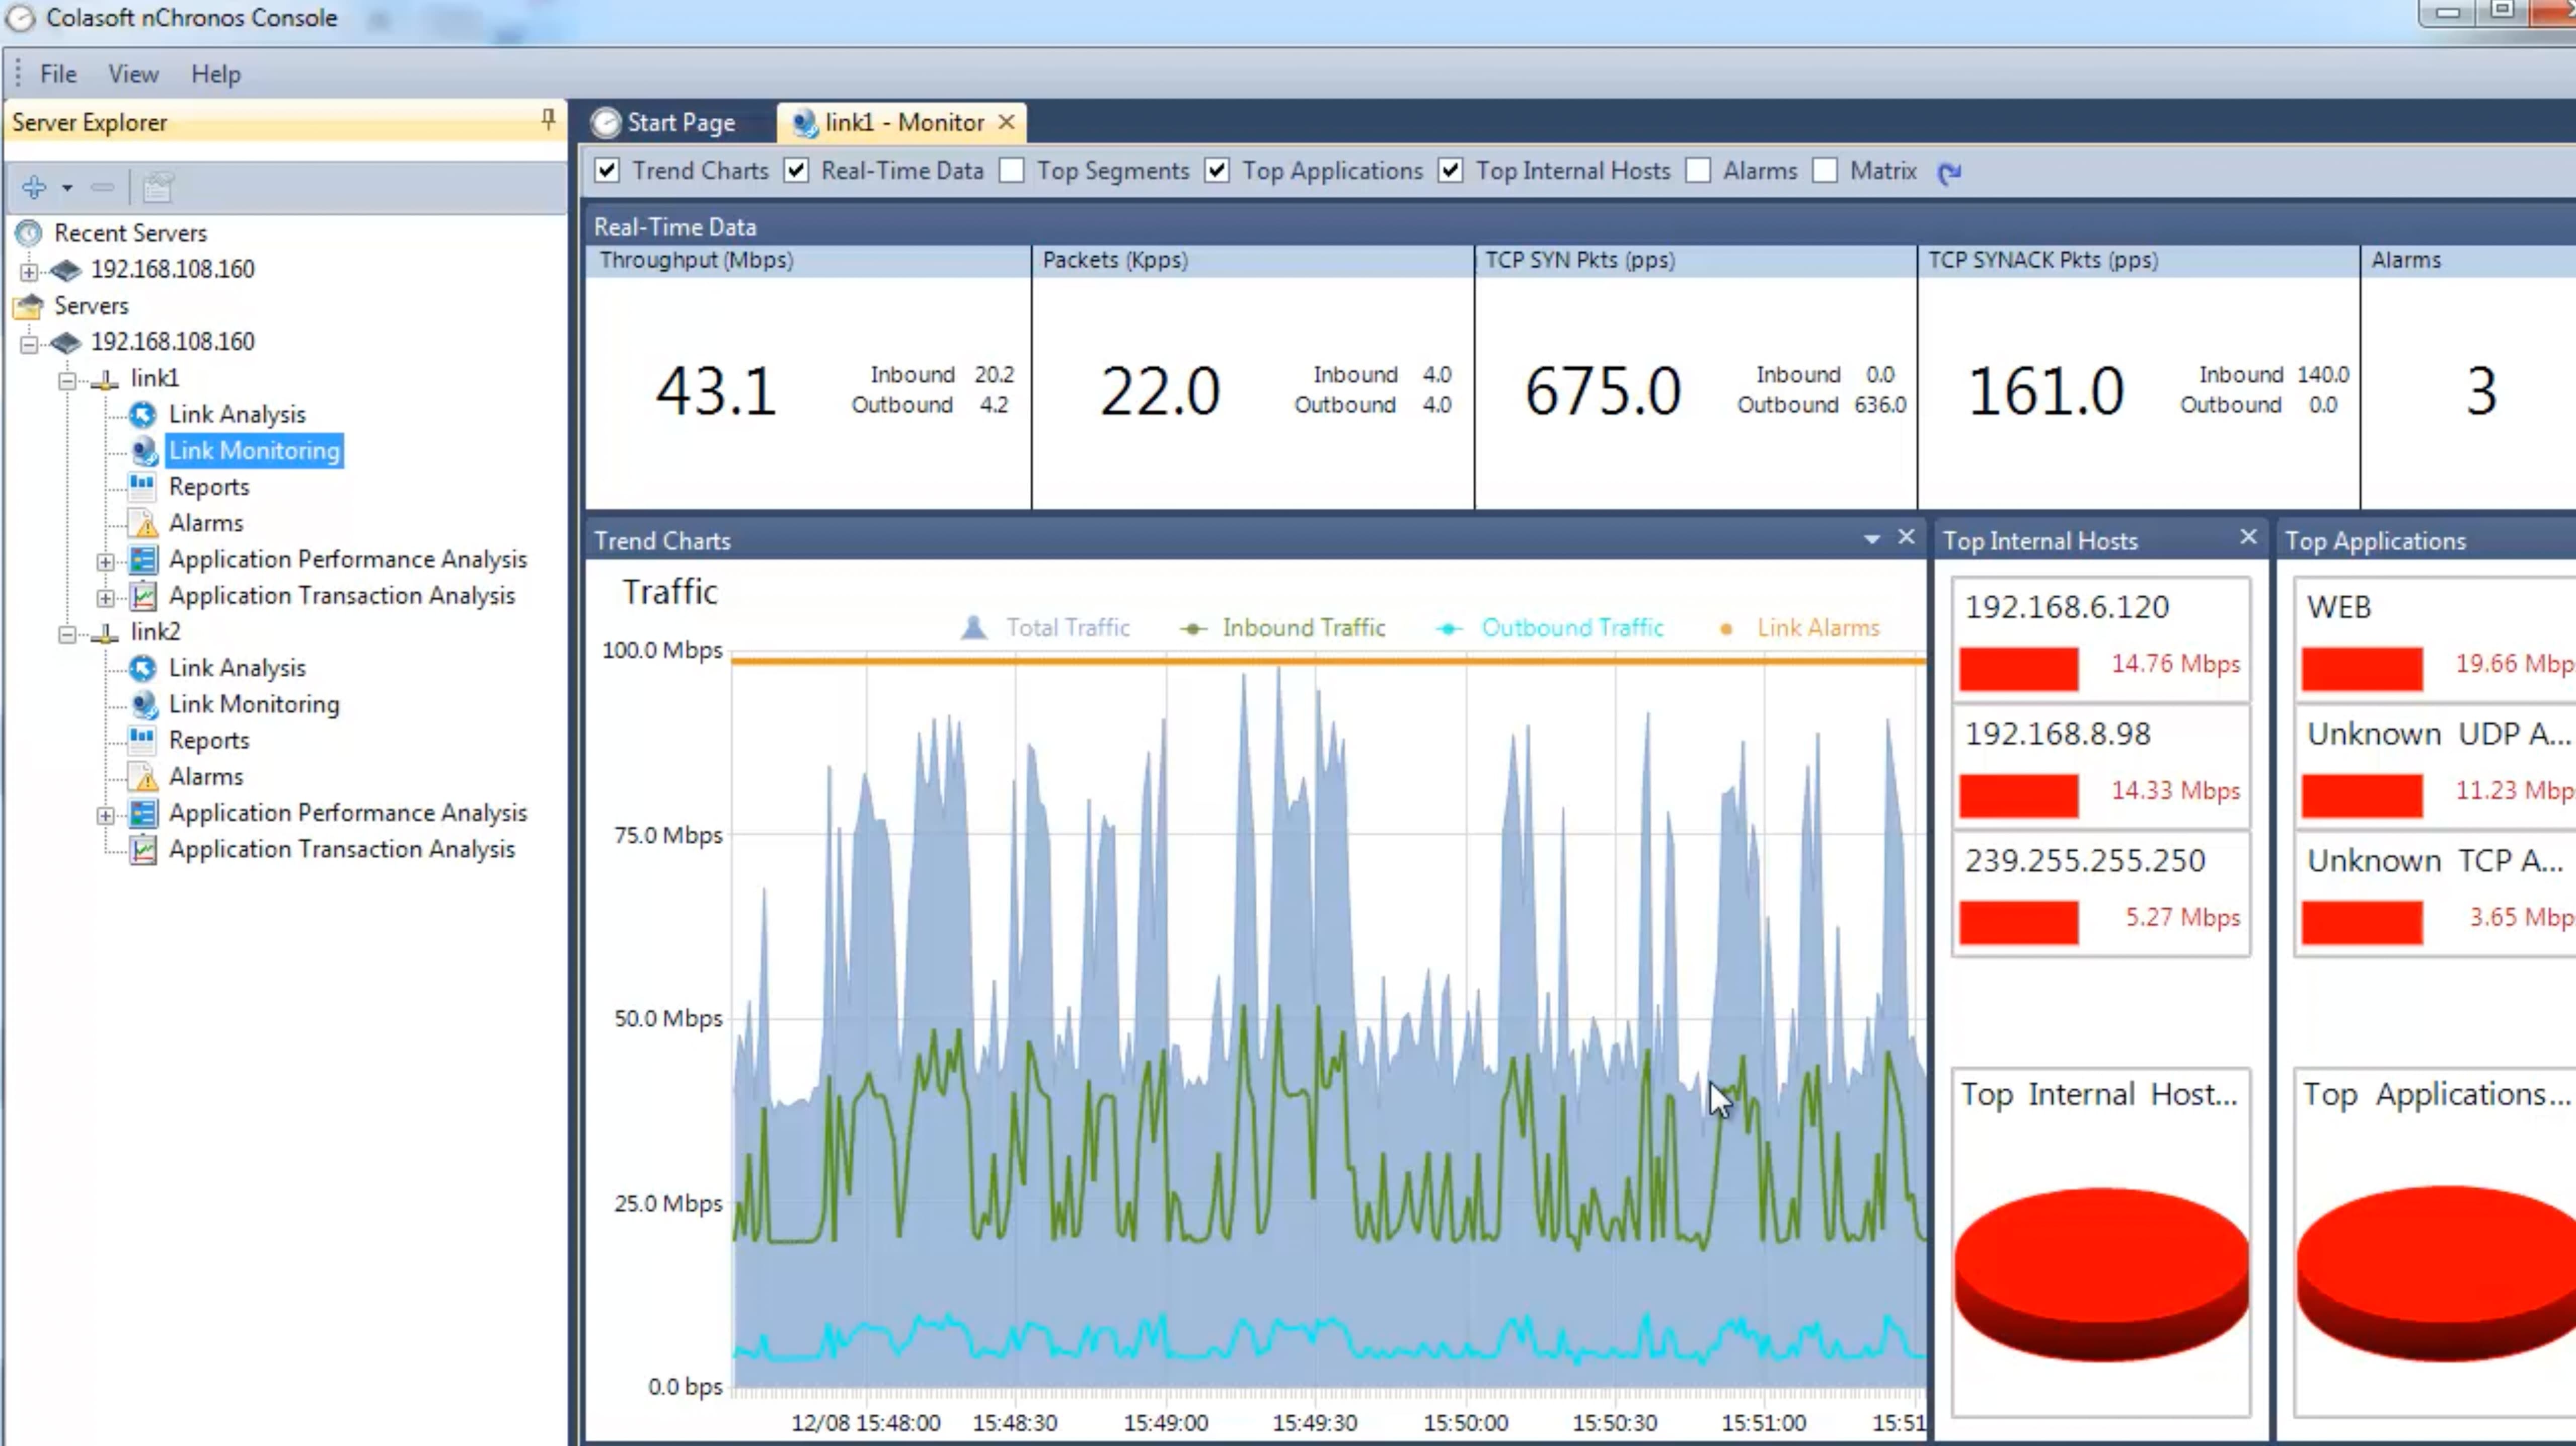Switch to the Start Page tab

680,123
